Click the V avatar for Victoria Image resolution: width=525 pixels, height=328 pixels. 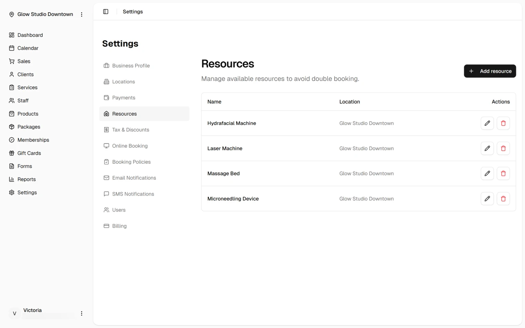pyautogui.click(x=14, y=313)
